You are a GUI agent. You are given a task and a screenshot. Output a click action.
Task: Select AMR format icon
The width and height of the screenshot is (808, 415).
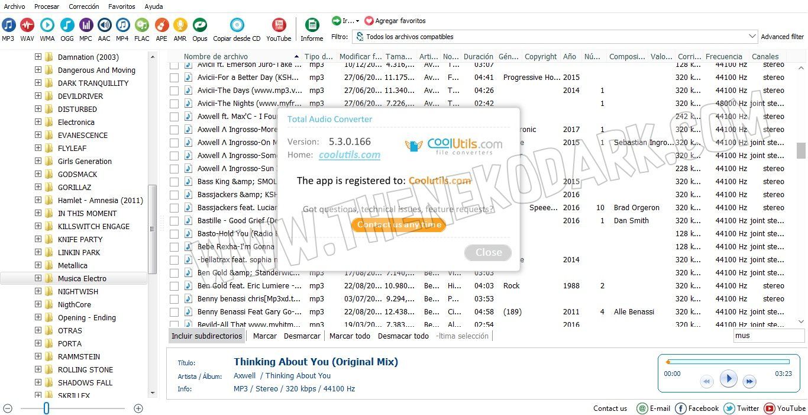point(180,25)
